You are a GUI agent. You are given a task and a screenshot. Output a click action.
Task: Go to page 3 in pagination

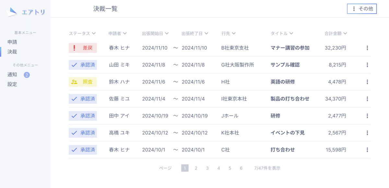[x=207, y=168]
